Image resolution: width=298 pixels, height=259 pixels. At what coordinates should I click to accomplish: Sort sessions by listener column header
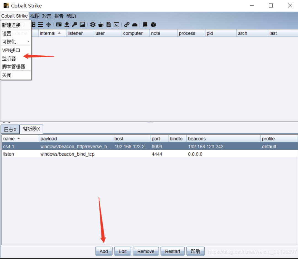click(80, 33)
